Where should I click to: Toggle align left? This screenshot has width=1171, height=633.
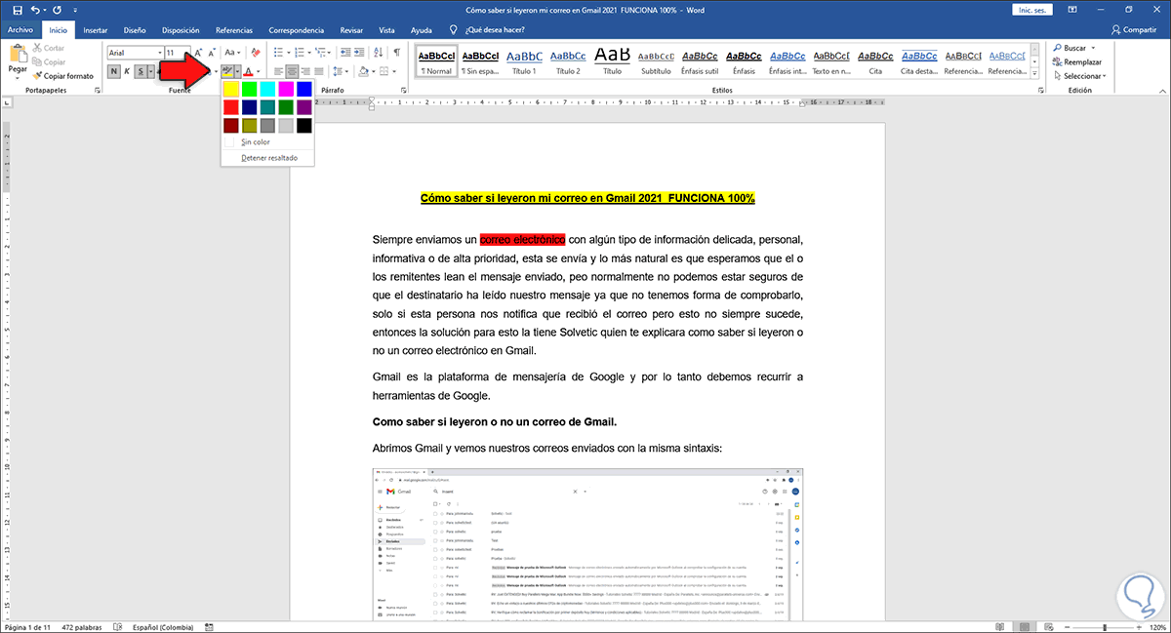pyautogui.click(x=278, y=71)
